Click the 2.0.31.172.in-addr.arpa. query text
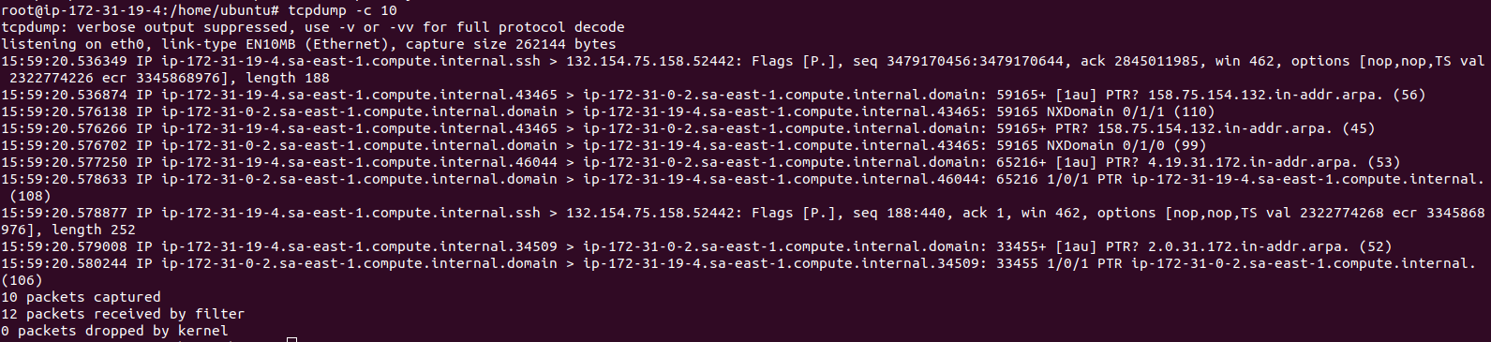Screen dimensions: 1491x342 click(x=1248, y=246)
